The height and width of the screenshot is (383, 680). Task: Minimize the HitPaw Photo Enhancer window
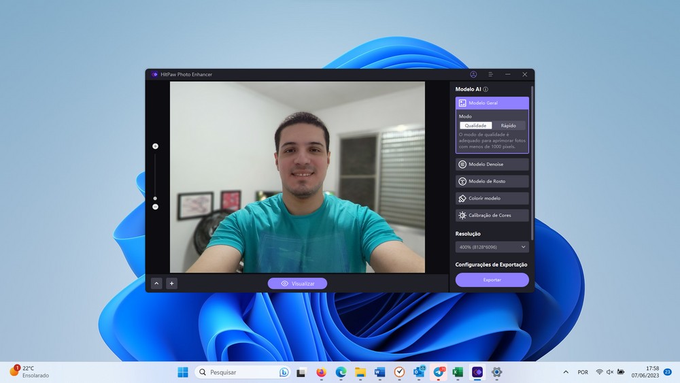[507, 74]
